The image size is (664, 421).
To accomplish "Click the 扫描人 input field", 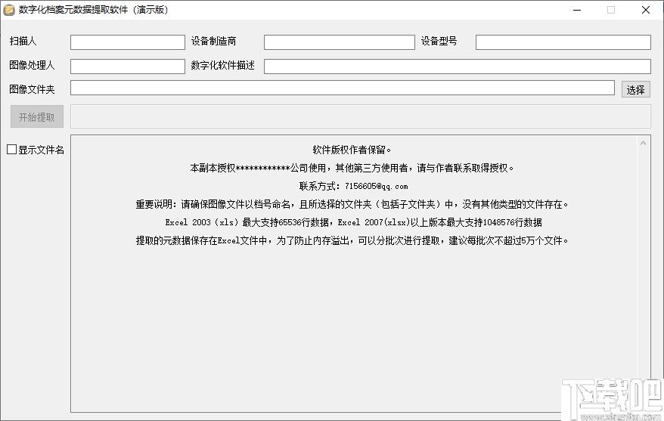I will (x=128, y=42).
